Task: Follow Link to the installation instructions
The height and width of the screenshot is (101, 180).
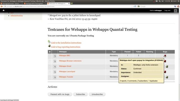Action: (66, 43)
